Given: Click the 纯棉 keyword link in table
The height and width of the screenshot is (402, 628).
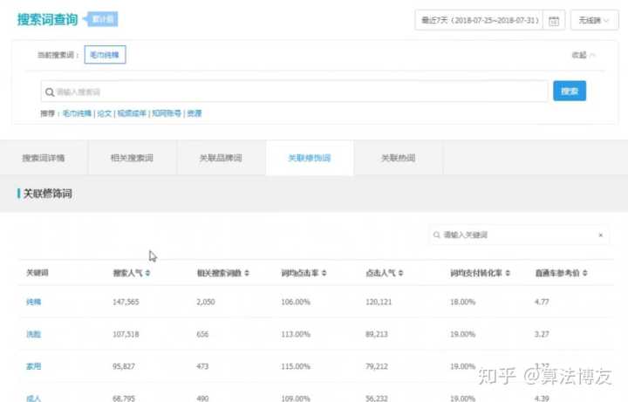Looking at the screenshot, I should 34,302.
